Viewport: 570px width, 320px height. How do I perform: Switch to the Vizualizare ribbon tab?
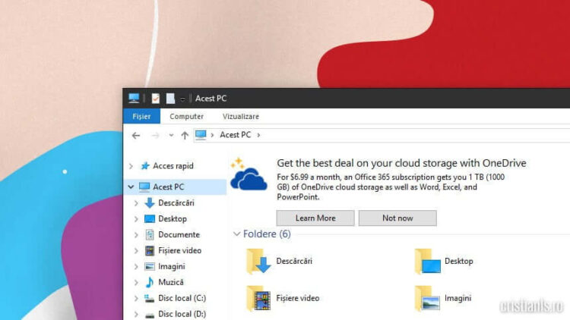pyautogui.click(x=240, y=116)
